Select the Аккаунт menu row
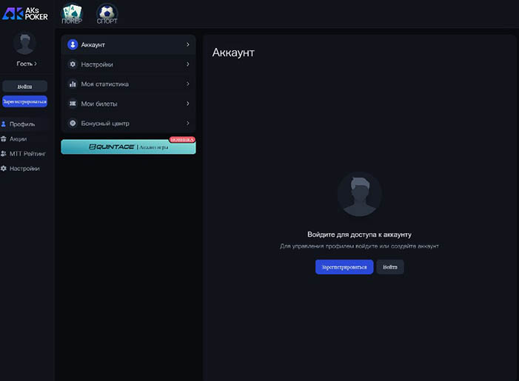The image size is (519, 381). (x=128, y=44)
